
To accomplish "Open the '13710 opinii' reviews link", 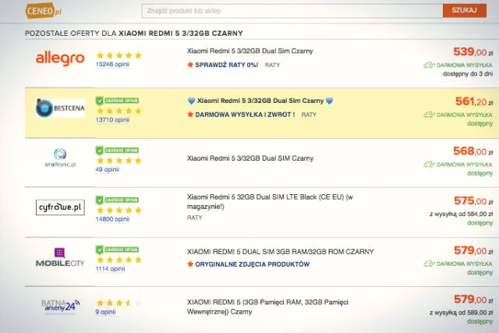I will (112, 119).
